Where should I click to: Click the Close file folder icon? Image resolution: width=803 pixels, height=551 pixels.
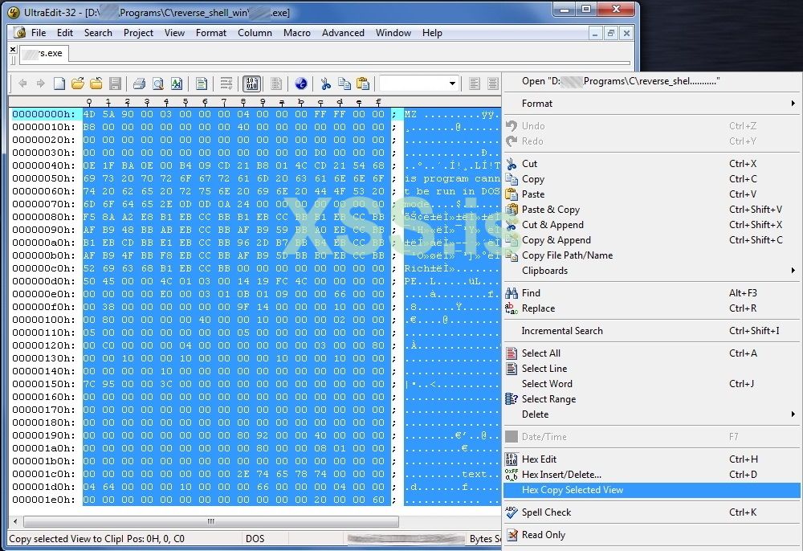[96, 83]
